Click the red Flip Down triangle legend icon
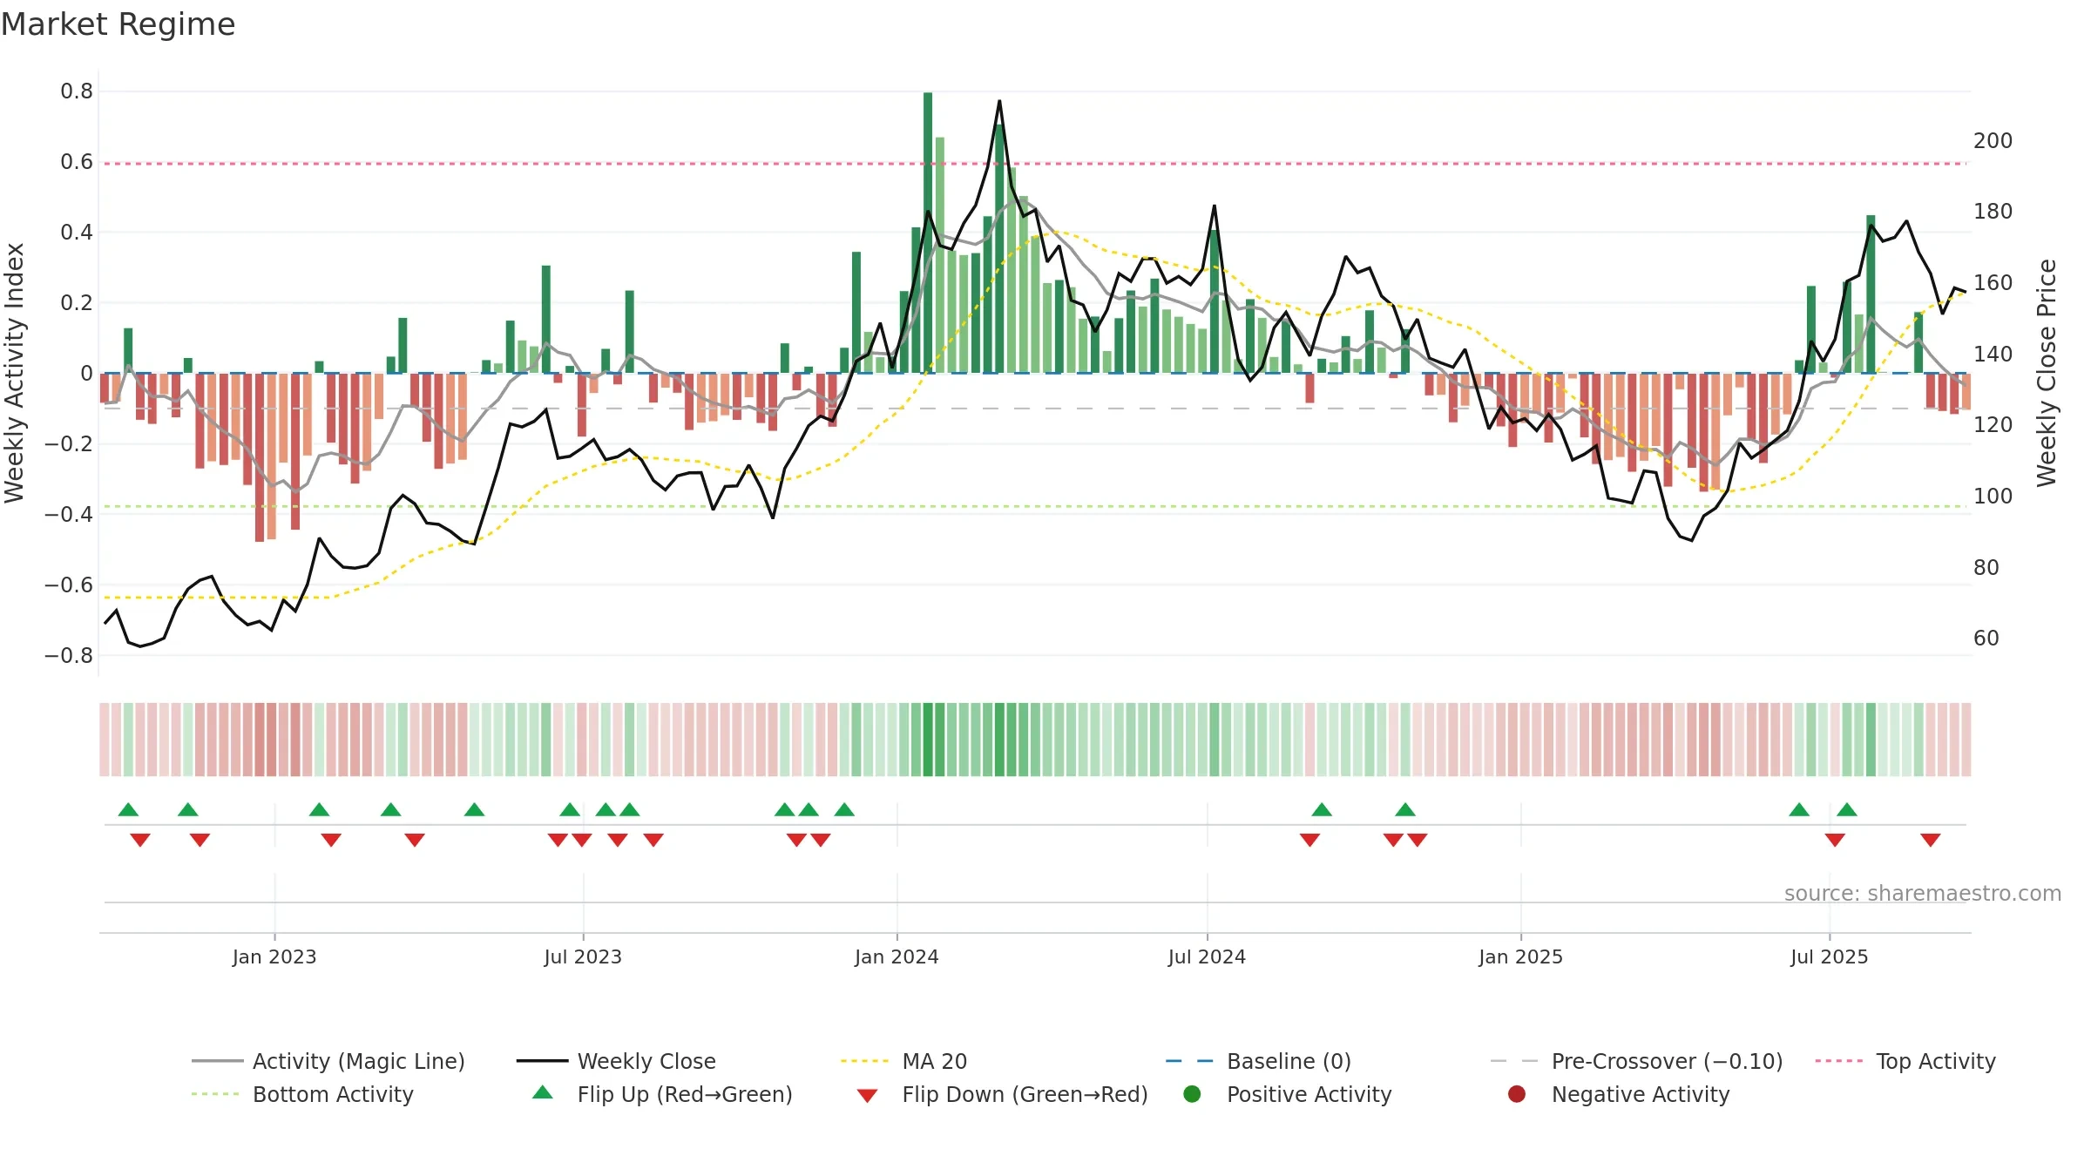Screen dimensions: 2091x1176 (x=867, y=1096)
